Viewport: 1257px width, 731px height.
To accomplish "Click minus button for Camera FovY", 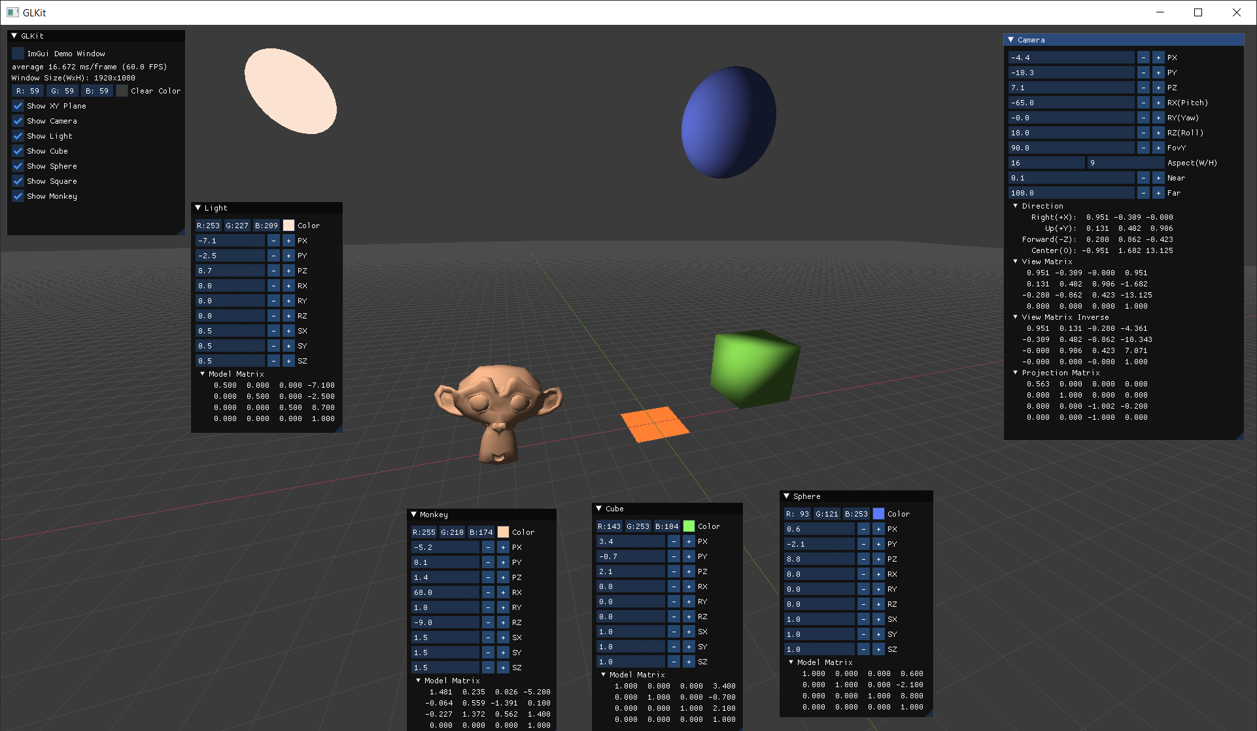I will (x=1143, y=148).
